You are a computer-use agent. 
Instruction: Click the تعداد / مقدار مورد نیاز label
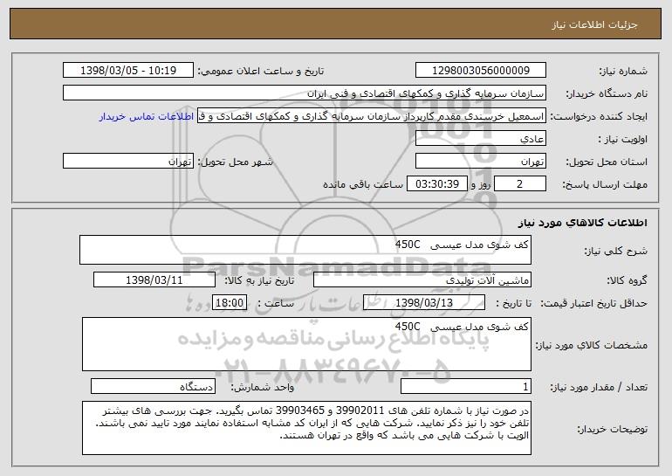pyautogui.click(x=599, y=387)
